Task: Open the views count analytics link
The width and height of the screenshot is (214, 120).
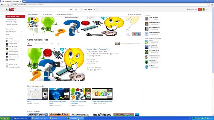Action: click(x=47, y=14)
